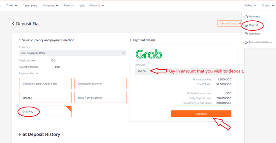Go to the OTC menu item
Image resolution: width=276 pixels, height=143 pixels.
(82, 6)
